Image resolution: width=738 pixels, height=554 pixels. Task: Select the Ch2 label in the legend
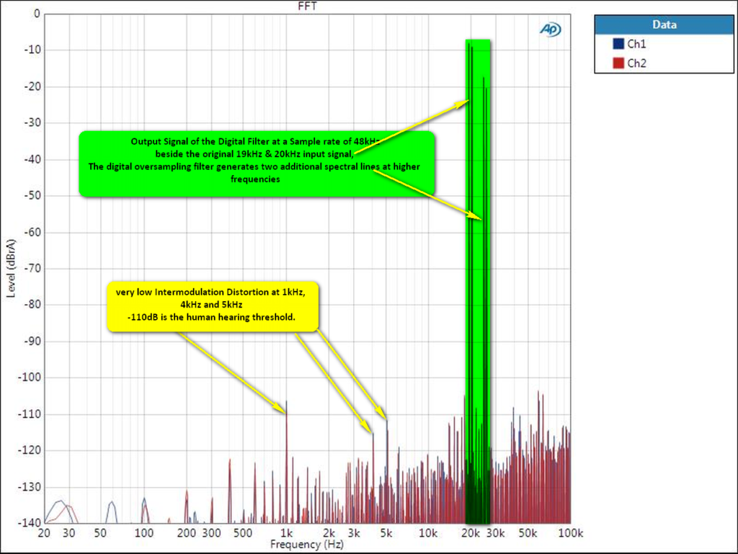[x=636, y=63]
